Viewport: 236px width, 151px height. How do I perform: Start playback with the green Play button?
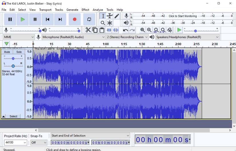click(x=23, y=19)
